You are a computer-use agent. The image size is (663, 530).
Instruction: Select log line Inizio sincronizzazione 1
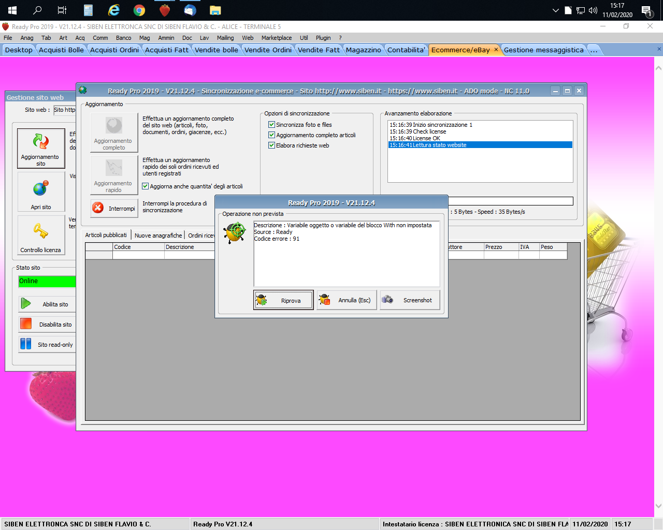[x=480, y=125]
